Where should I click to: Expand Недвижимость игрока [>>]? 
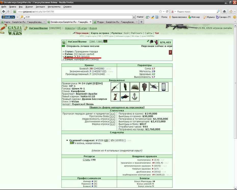(x=112, y=119)
